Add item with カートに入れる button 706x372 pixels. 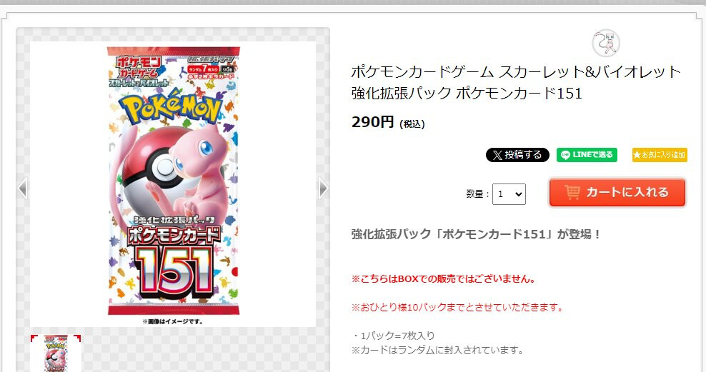point(617,193)
